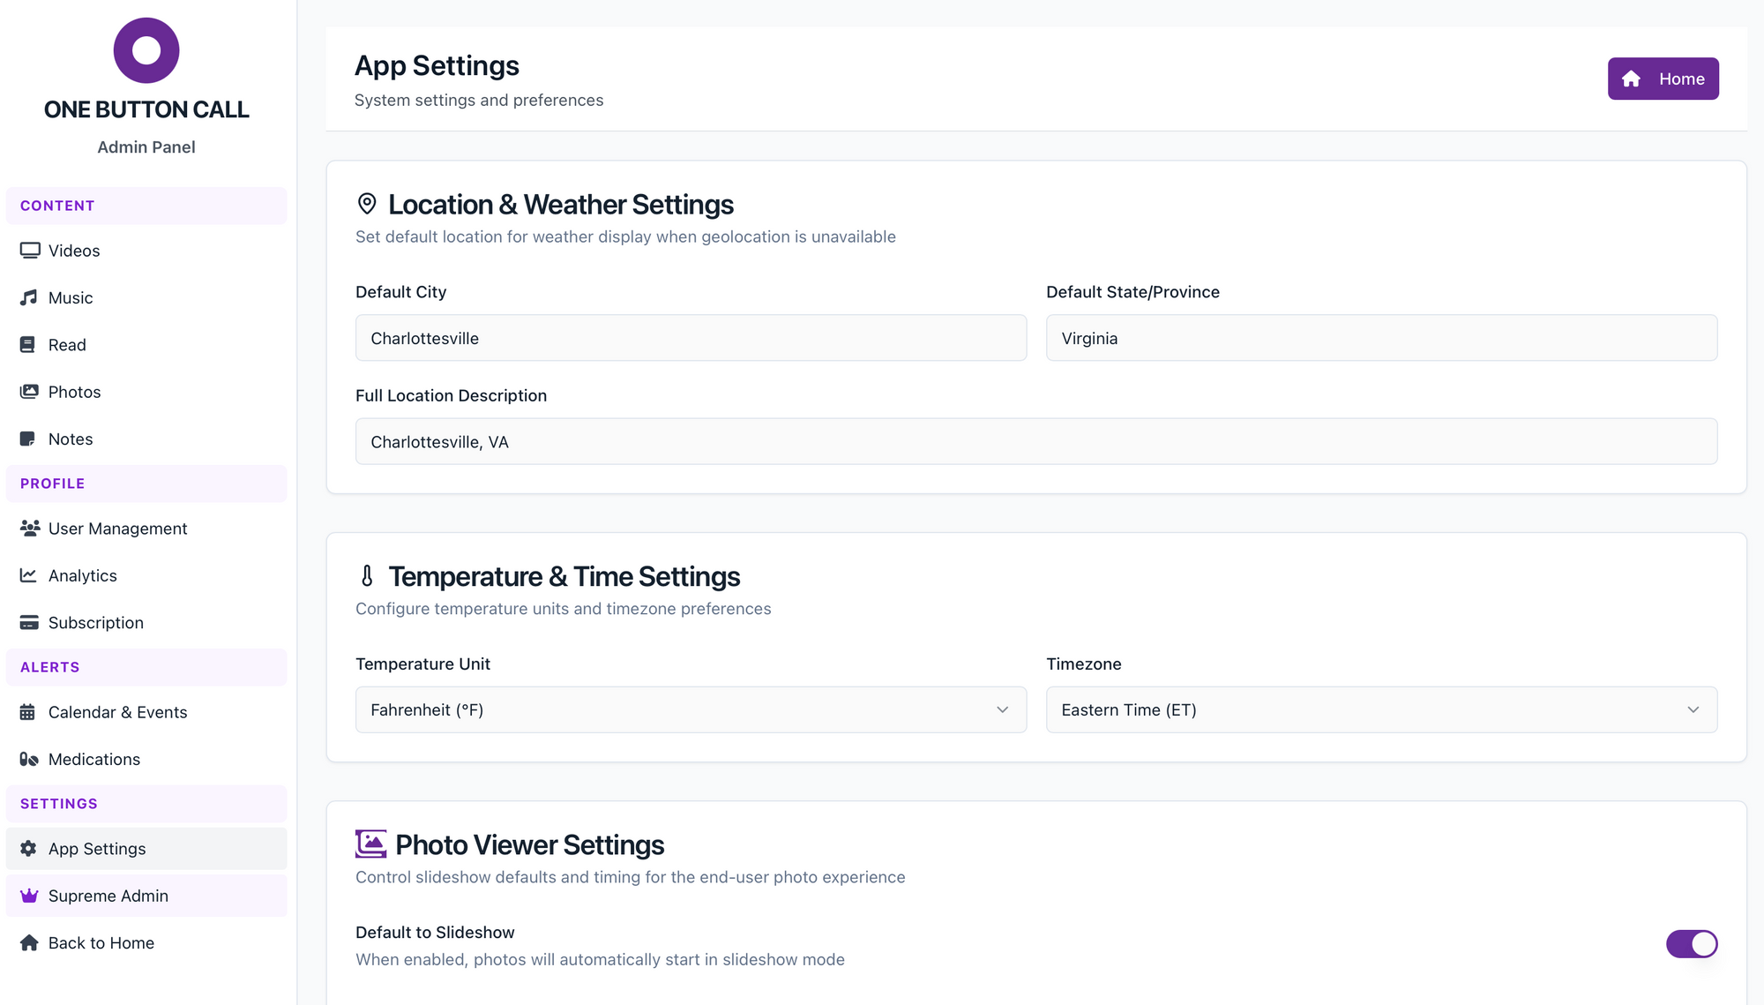Disable the Default to Slideshow toggle

pos(1691,943)
